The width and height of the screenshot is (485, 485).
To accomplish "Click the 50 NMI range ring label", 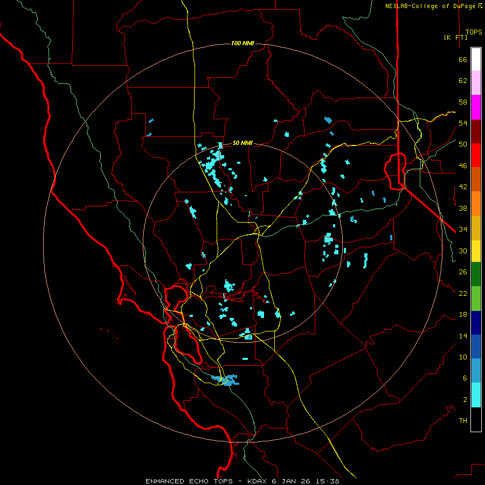I will click(242, 143).
